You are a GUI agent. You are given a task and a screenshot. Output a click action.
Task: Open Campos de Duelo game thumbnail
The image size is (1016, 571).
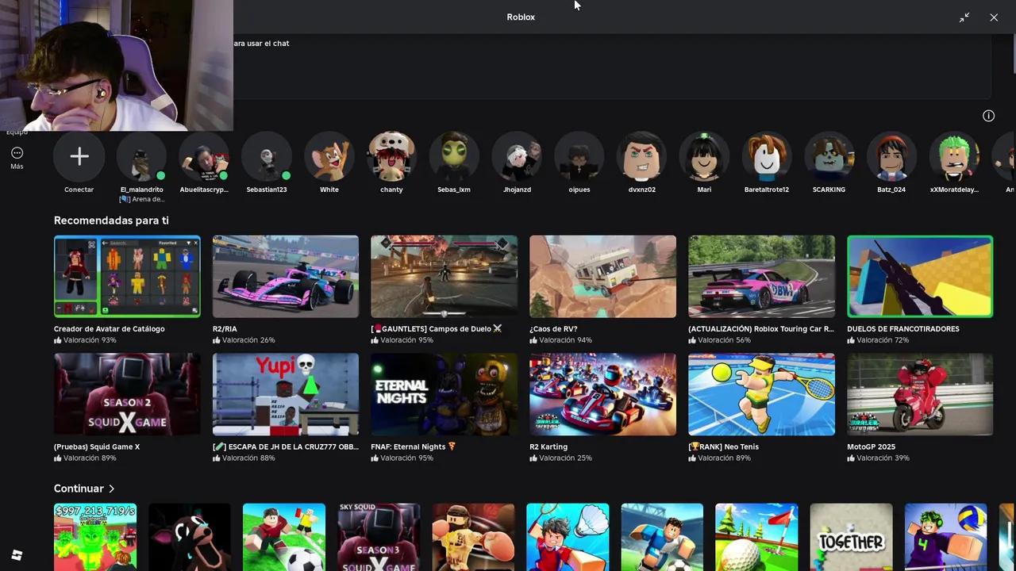(x=444, y=276)
